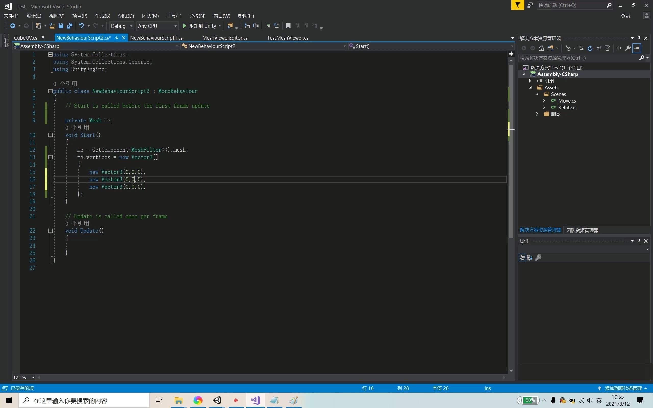Open the Start() member dropdown
This screenshot has height=408, width=653.
[x=431, y=46]
